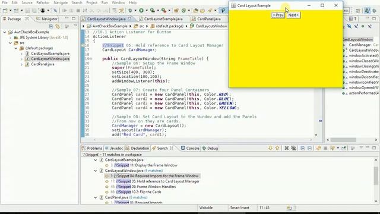Click the New Java Class icon in the toolbar
This screenshot has height=214, width=380.
point(183,11)
